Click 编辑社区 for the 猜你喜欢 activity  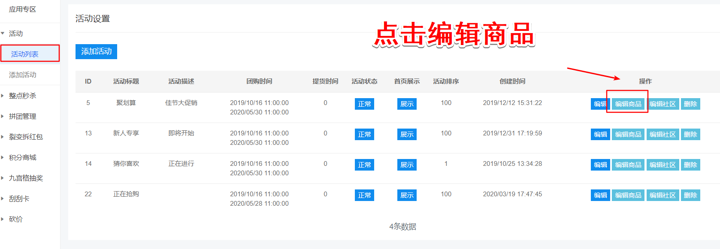pyautogui.click(x=663, y=165)
